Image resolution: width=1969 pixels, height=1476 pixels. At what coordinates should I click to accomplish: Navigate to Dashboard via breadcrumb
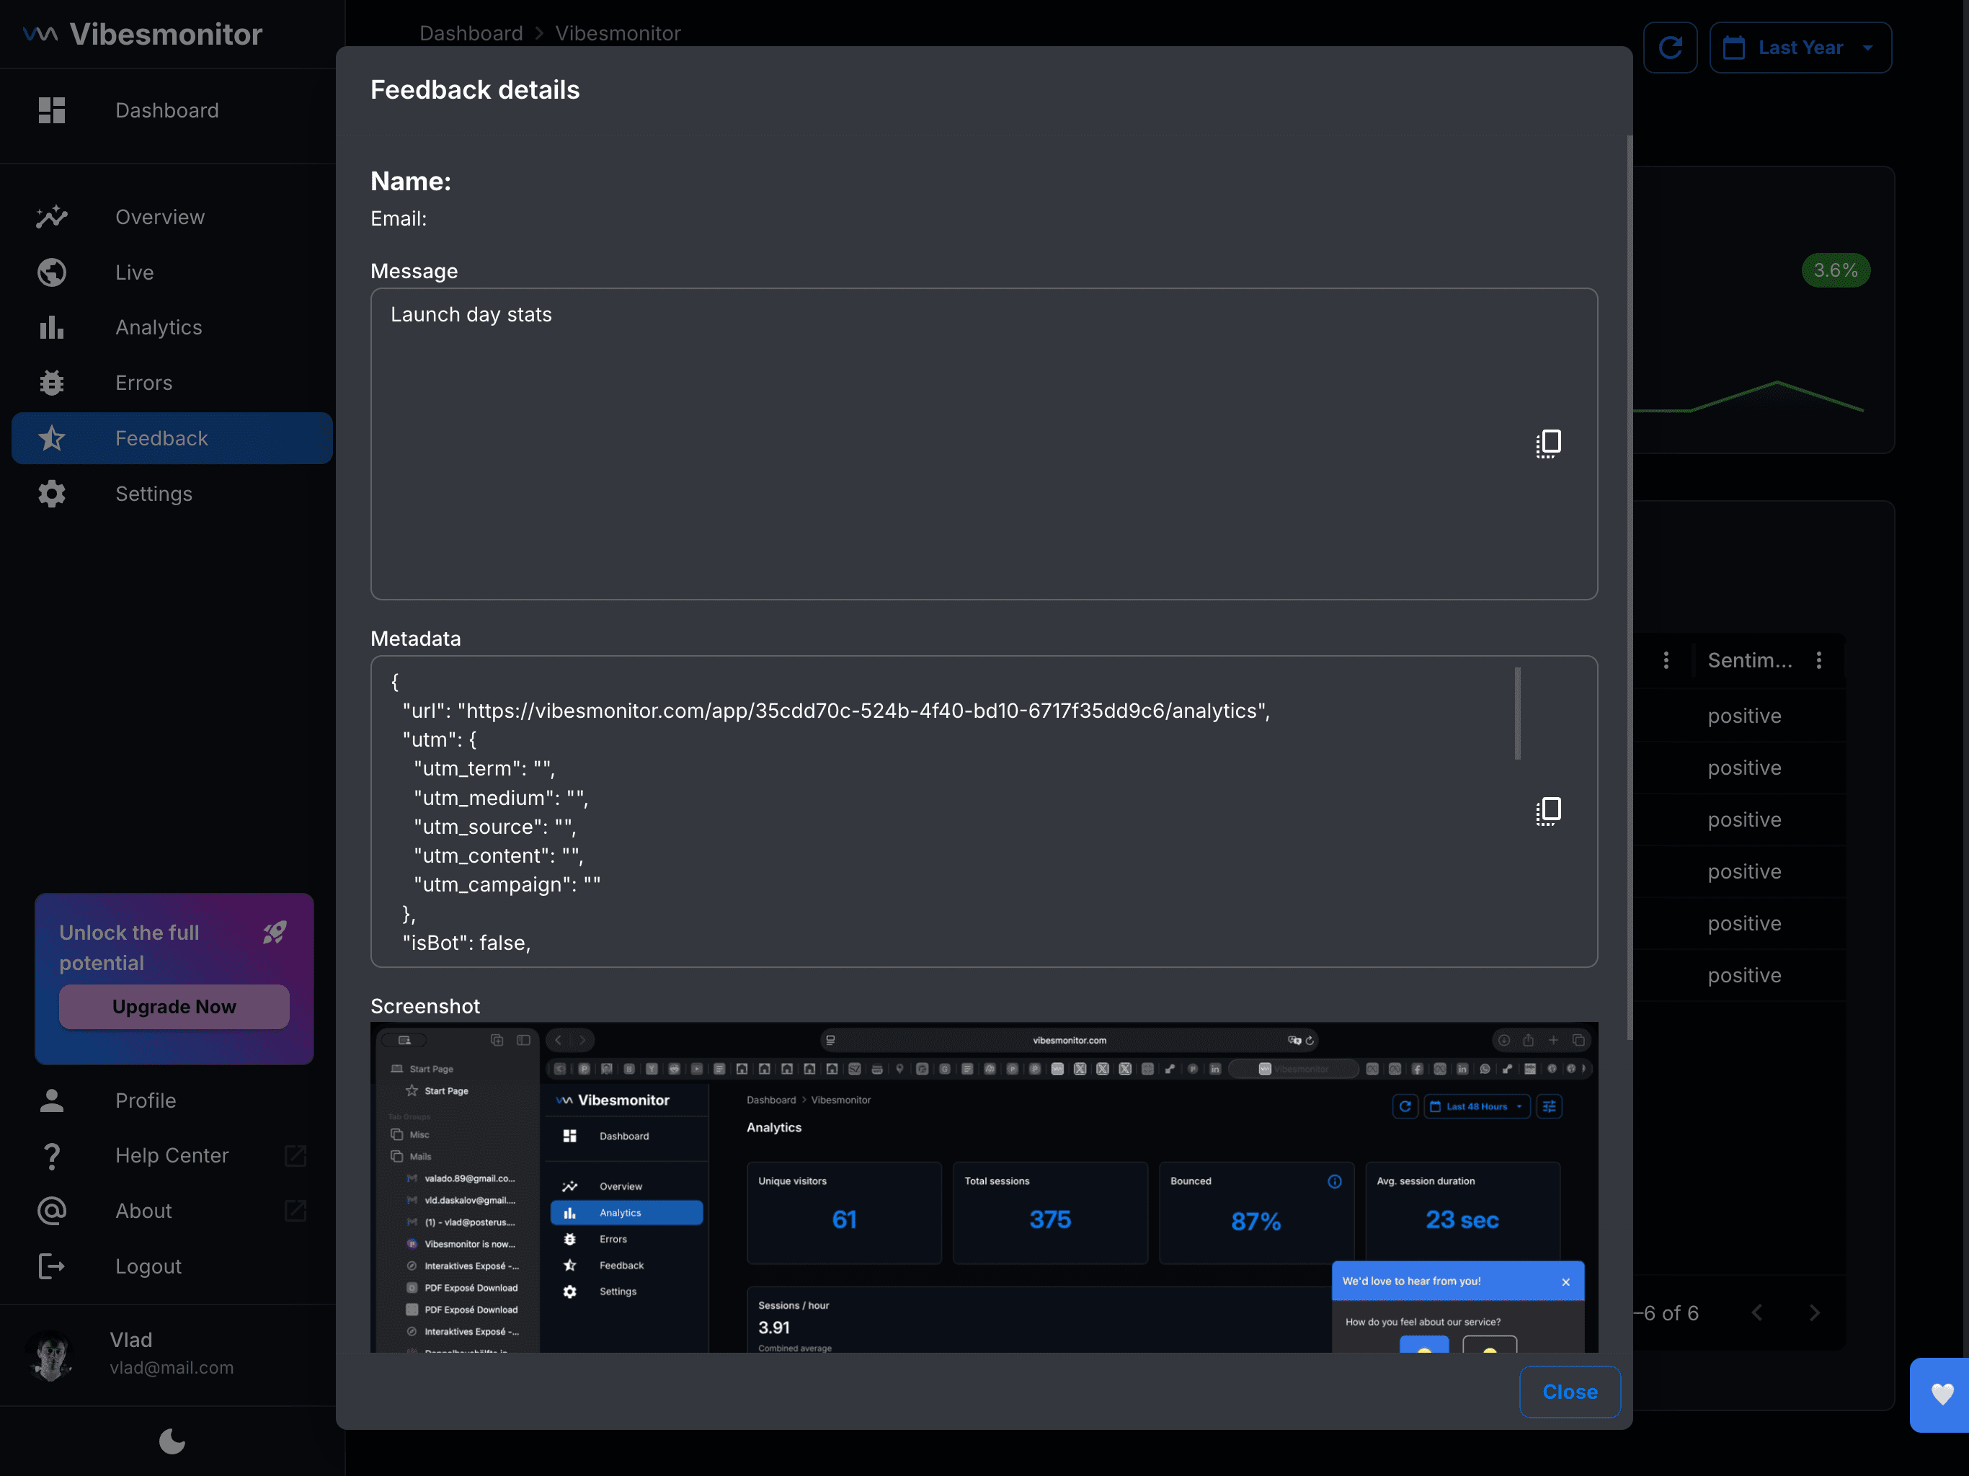click(x=471, y=33)
